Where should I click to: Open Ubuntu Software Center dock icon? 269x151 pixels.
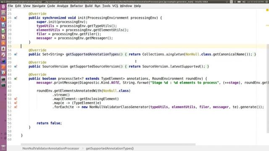point(3,43)
